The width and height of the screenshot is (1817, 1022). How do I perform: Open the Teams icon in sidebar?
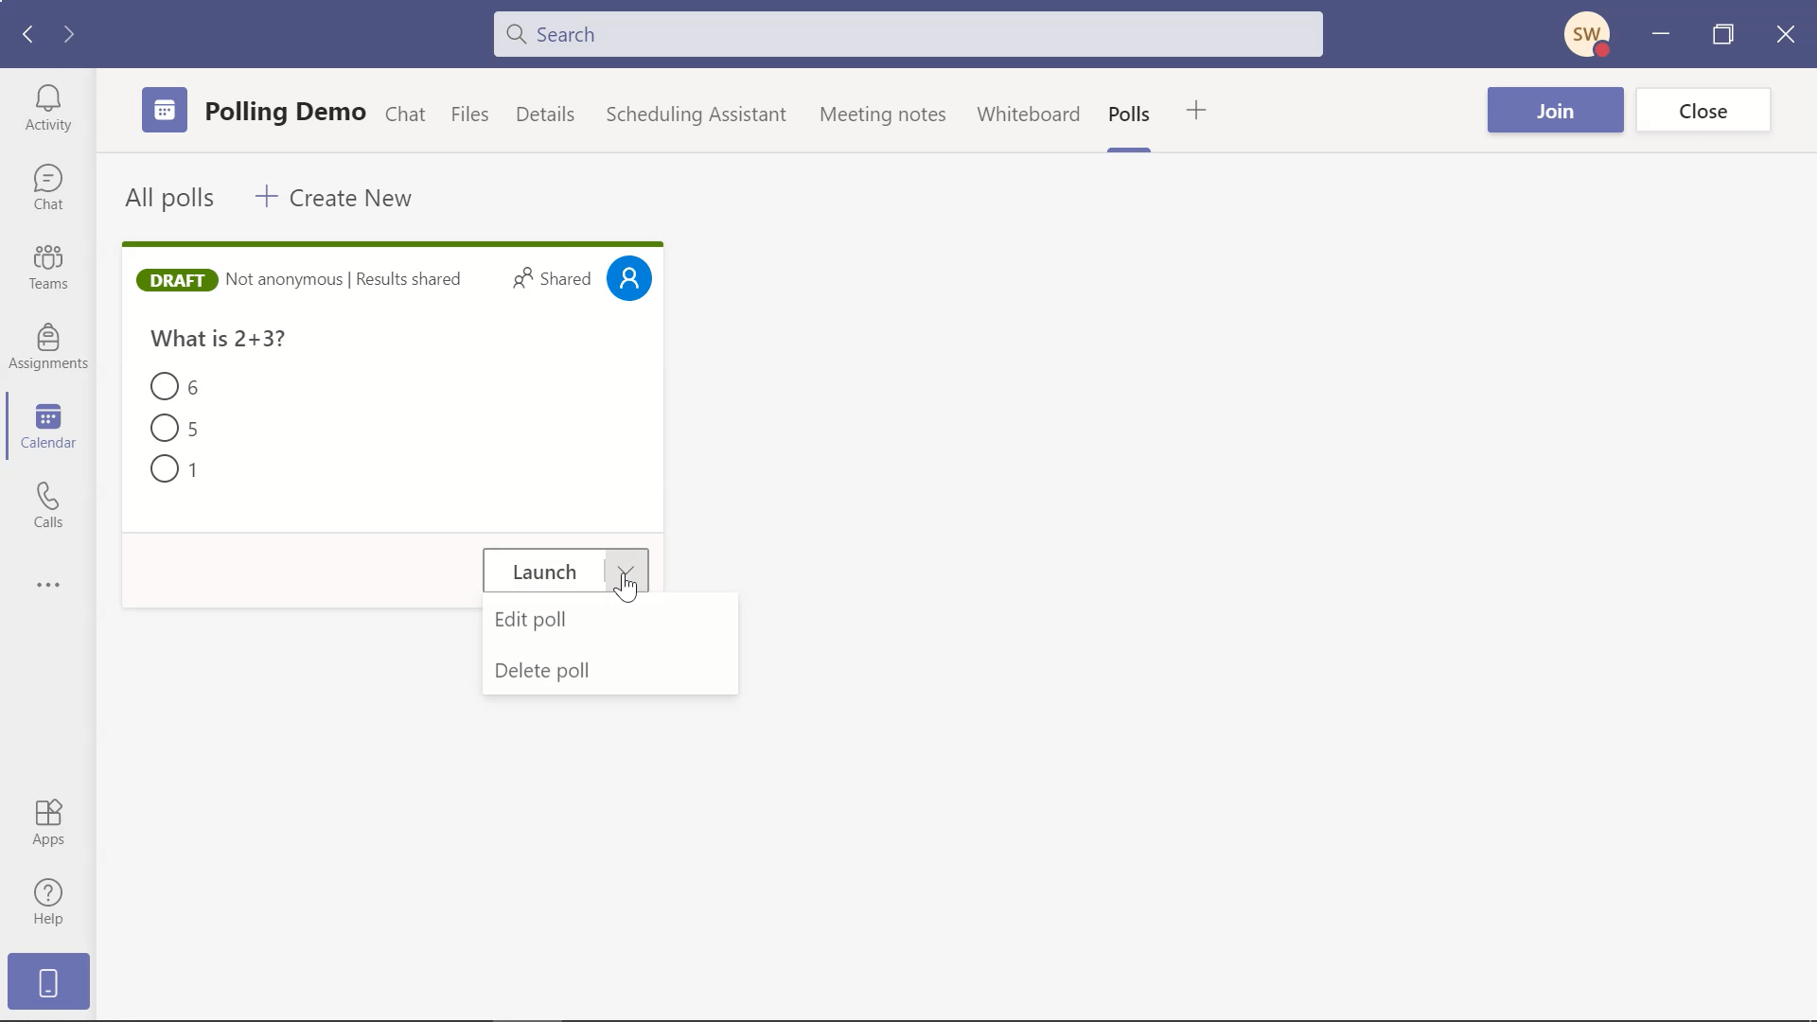(x=47, y=266)
